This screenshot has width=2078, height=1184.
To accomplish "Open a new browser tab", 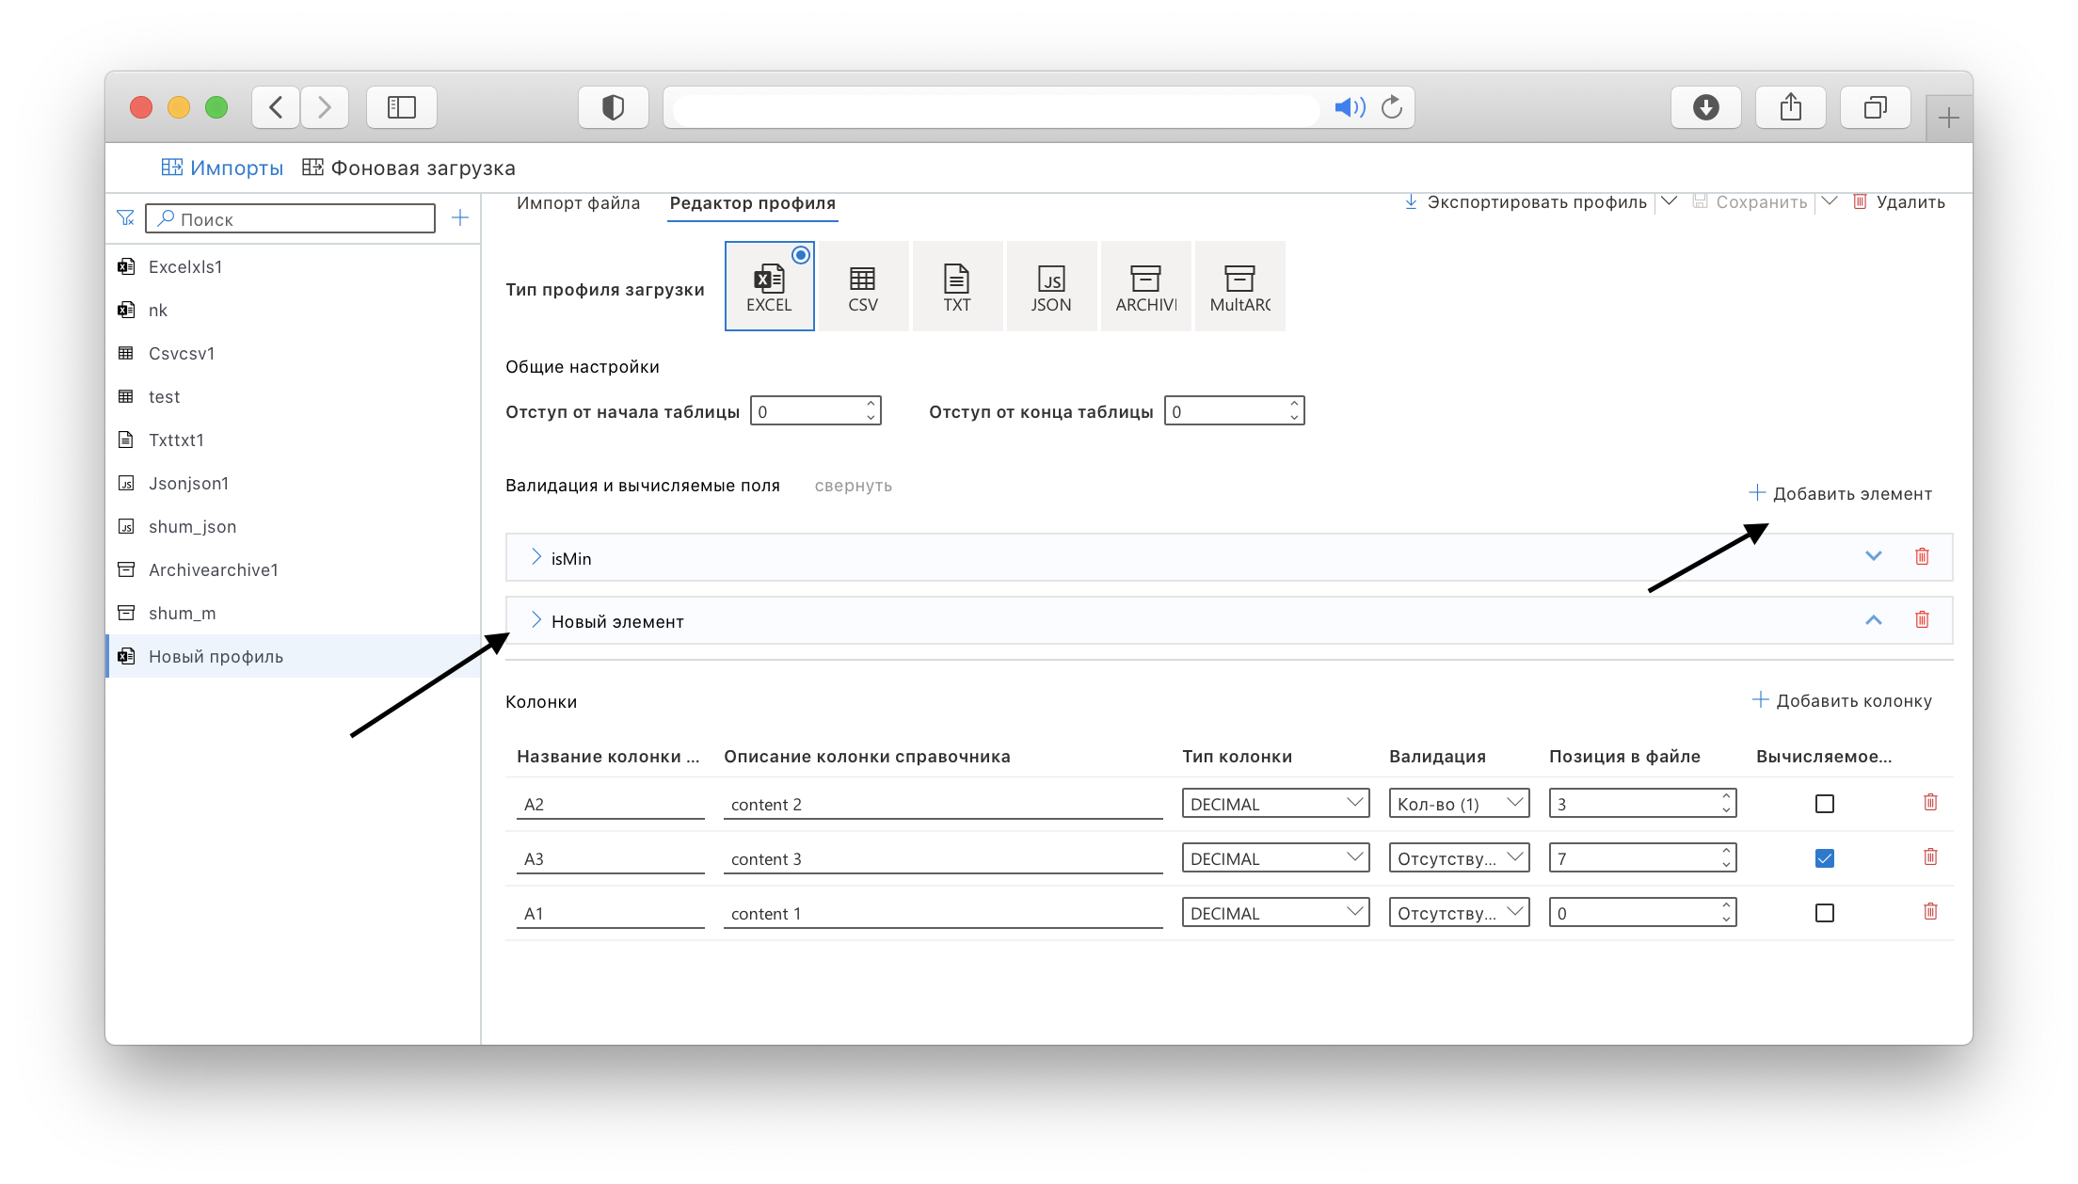I will 1949,119.
